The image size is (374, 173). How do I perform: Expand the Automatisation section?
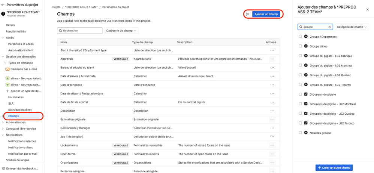tap(3, 122)
